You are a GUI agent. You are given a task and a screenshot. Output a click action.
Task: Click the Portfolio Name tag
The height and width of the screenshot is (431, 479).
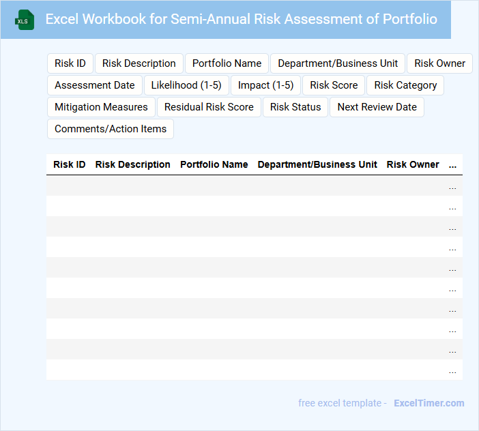[x=227, y=63]
